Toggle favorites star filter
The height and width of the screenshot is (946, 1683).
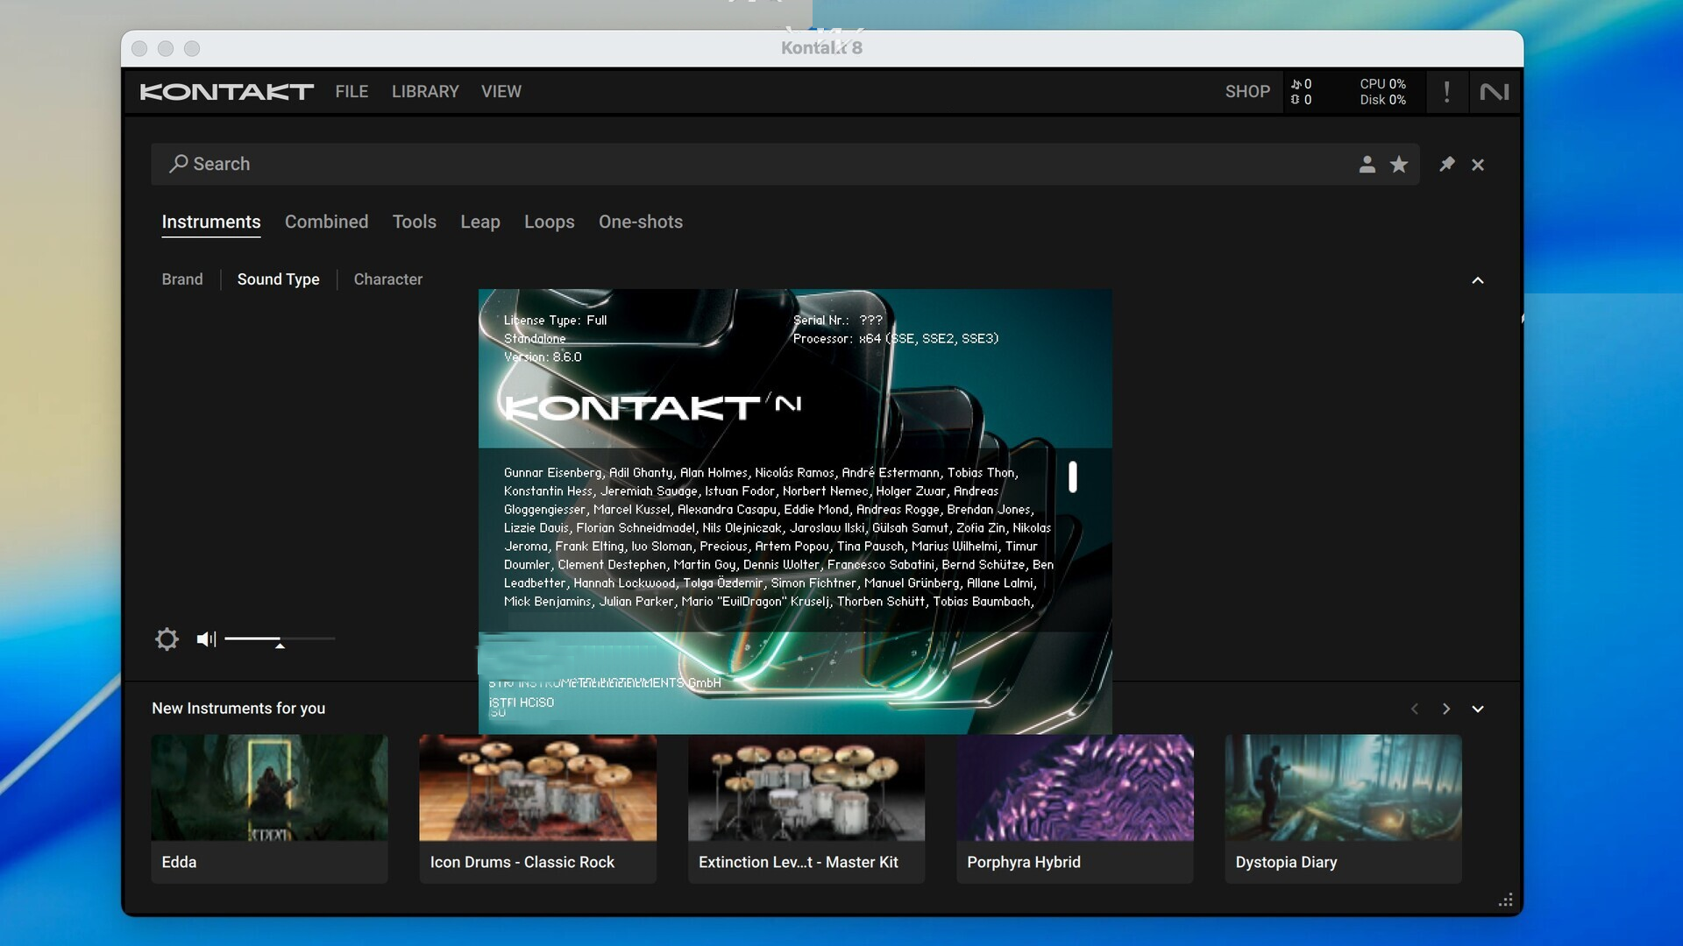tap(1399, 164)
